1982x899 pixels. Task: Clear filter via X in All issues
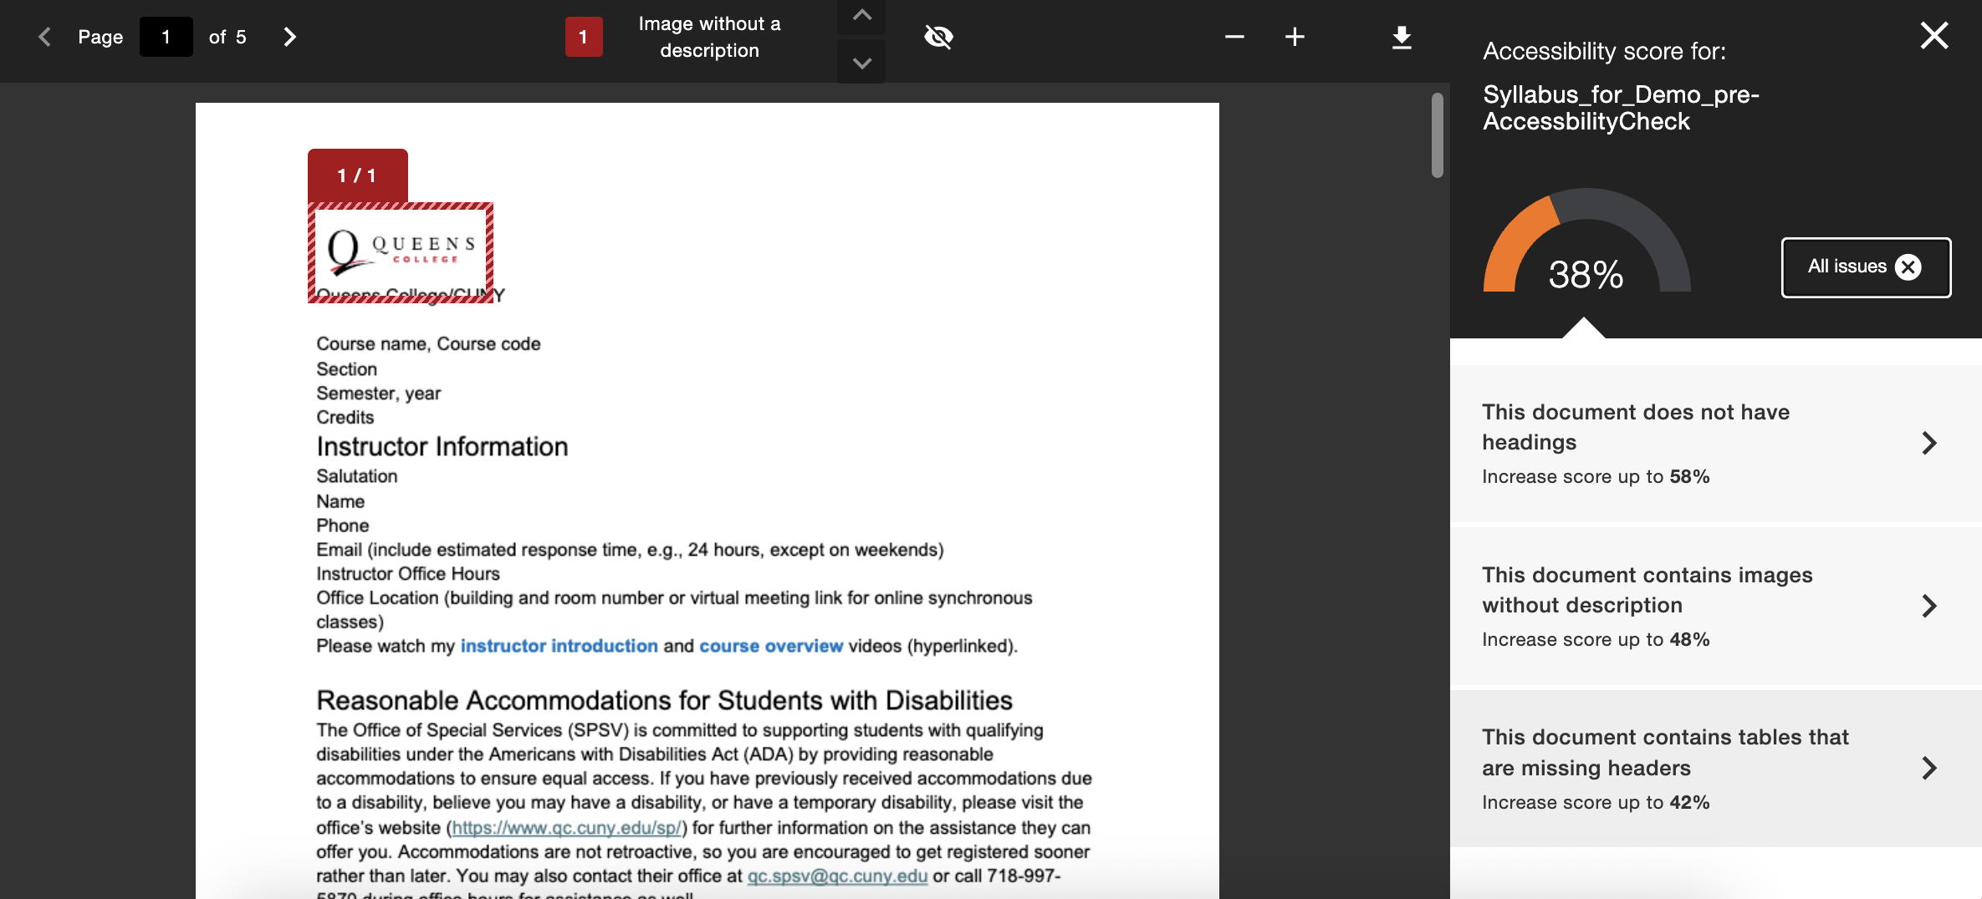click(1908, 267)
